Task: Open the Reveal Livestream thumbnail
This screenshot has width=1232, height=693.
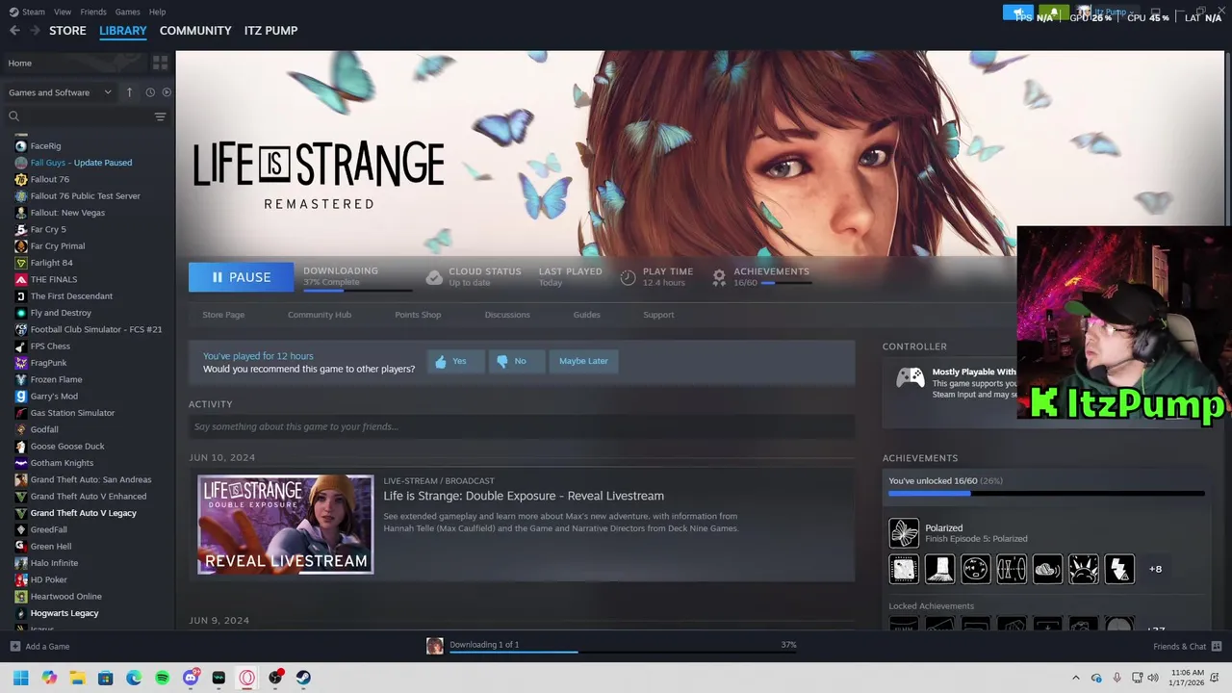Action: click(285, 525)
